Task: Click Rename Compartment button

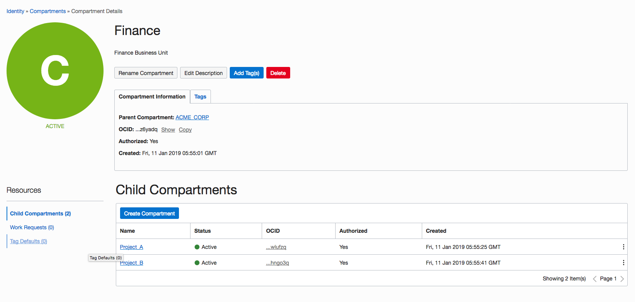Action: (146, 73)
